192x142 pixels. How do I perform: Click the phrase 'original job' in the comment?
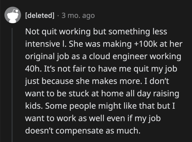[x=46, y=57]
